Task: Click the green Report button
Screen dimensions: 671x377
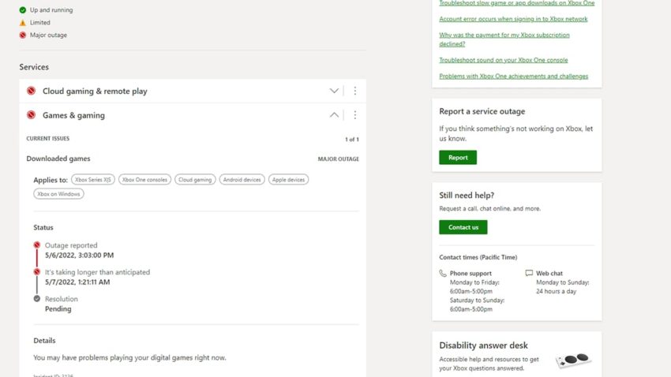Action: point(458,157)
